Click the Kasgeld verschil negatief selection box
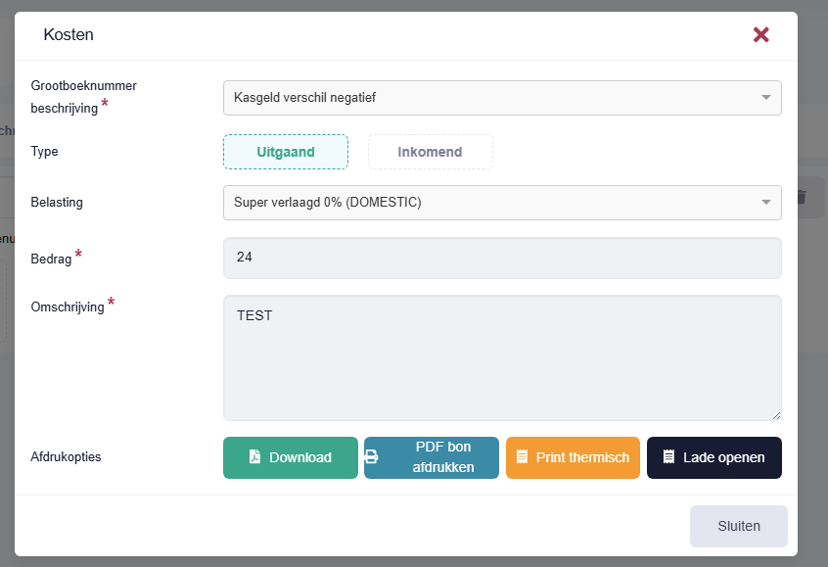Image resolution: width=828 pixels, height=567 pixels. point(489,98)
